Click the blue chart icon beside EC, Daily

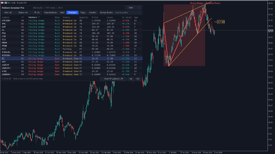click(6, 3)
